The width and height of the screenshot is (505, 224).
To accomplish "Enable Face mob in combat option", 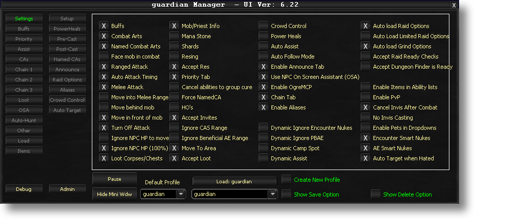I will (x=104, y=57).
